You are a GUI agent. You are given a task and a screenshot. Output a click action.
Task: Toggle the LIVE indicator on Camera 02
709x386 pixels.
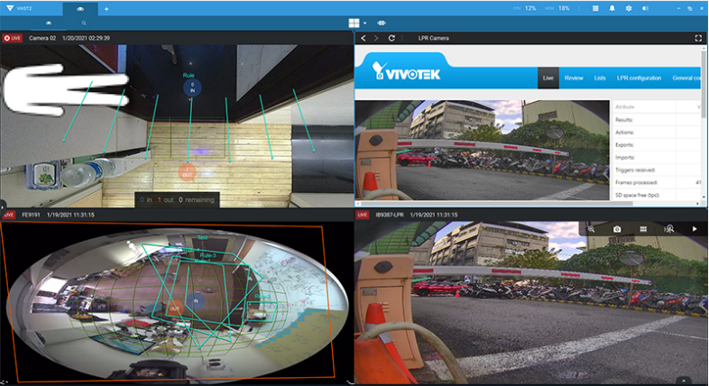click(x=13, y=39)
